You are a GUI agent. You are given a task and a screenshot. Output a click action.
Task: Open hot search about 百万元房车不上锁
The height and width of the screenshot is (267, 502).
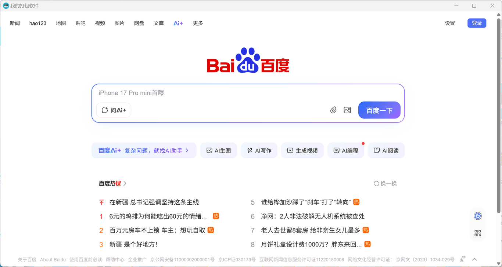[157, 230]
